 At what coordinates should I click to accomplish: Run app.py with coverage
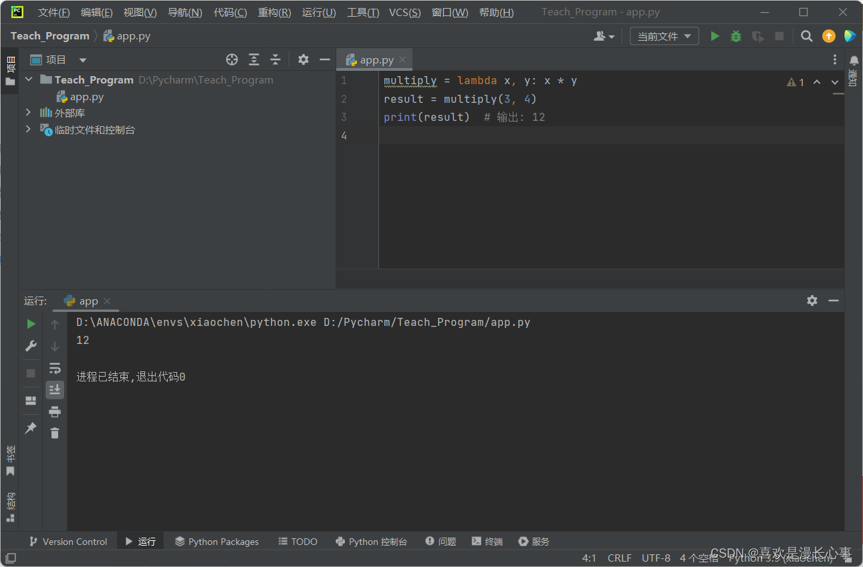tap(757, 35)
